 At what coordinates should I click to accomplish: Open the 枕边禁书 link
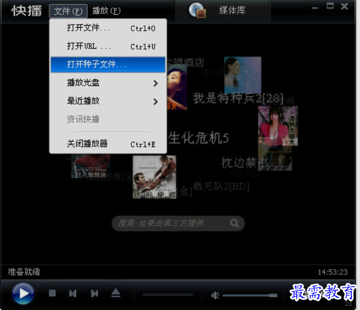245,163
